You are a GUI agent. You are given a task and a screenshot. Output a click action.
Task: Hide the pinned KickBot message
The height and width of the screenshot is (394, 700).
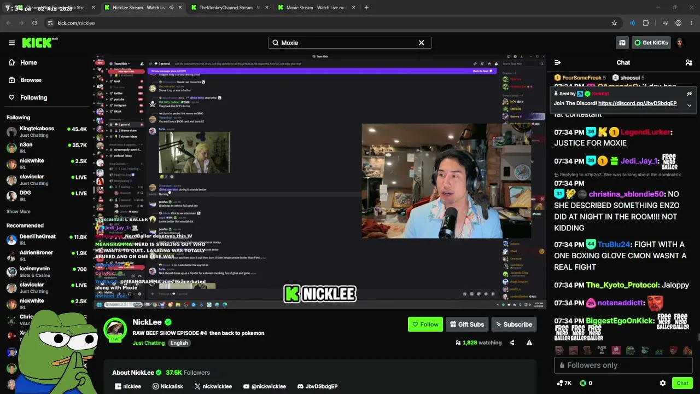click(x=689, y=94)
